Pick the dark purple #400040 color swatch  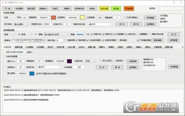click(x=69, y=61)
